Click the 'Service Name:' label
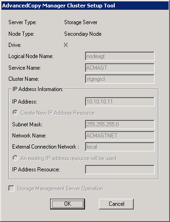The image size is (170, 222). (25, 68)
